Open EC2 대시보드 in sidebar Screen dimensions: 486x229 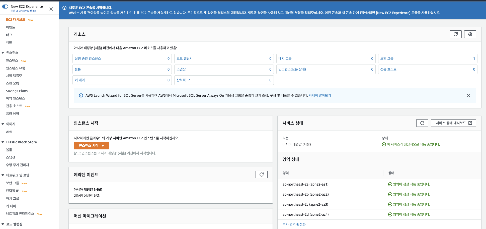16,20
